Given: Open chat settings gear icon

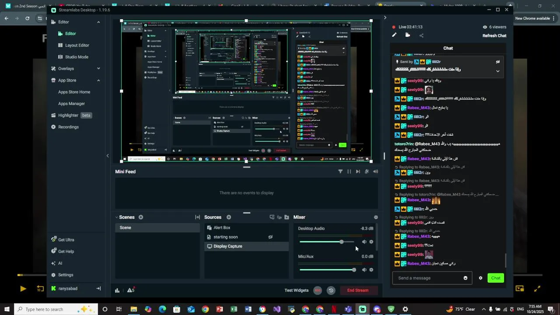Looking at the screenshot, I should point(480,278).
